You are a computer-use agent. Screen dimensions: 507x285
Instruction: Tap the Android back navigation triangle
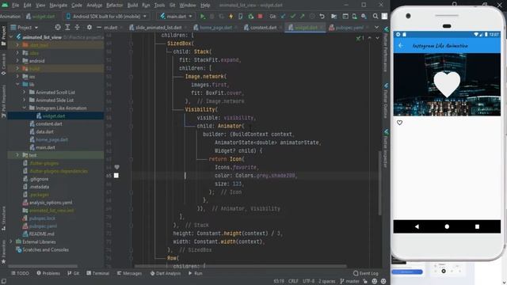click(x=417, y=226)
